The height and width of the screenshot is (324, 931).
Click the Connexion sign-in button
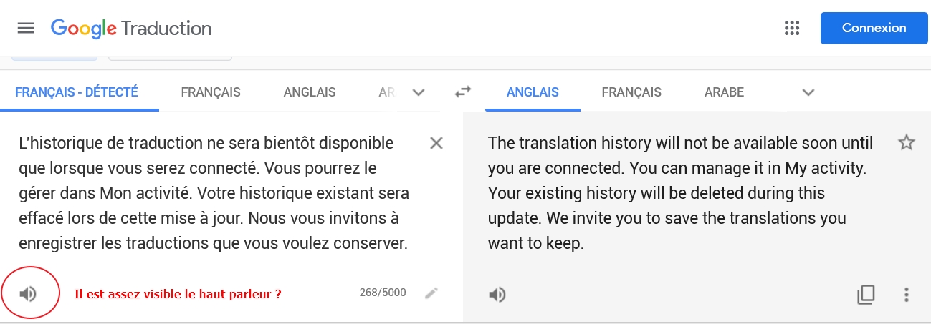coord(874,29)
